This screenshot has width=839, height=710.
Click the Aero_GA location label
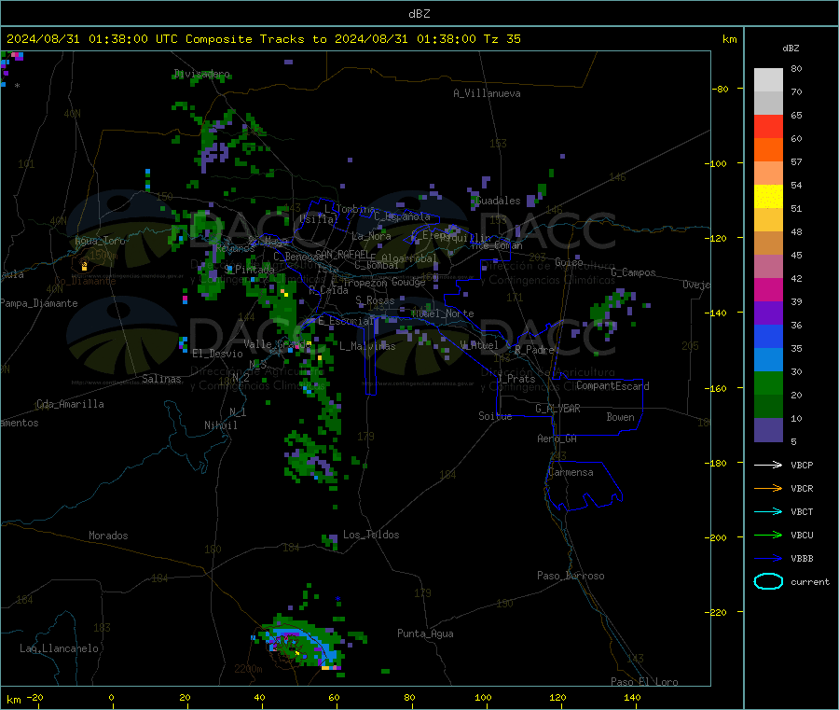pyautogui.click(x=557, y=439)
